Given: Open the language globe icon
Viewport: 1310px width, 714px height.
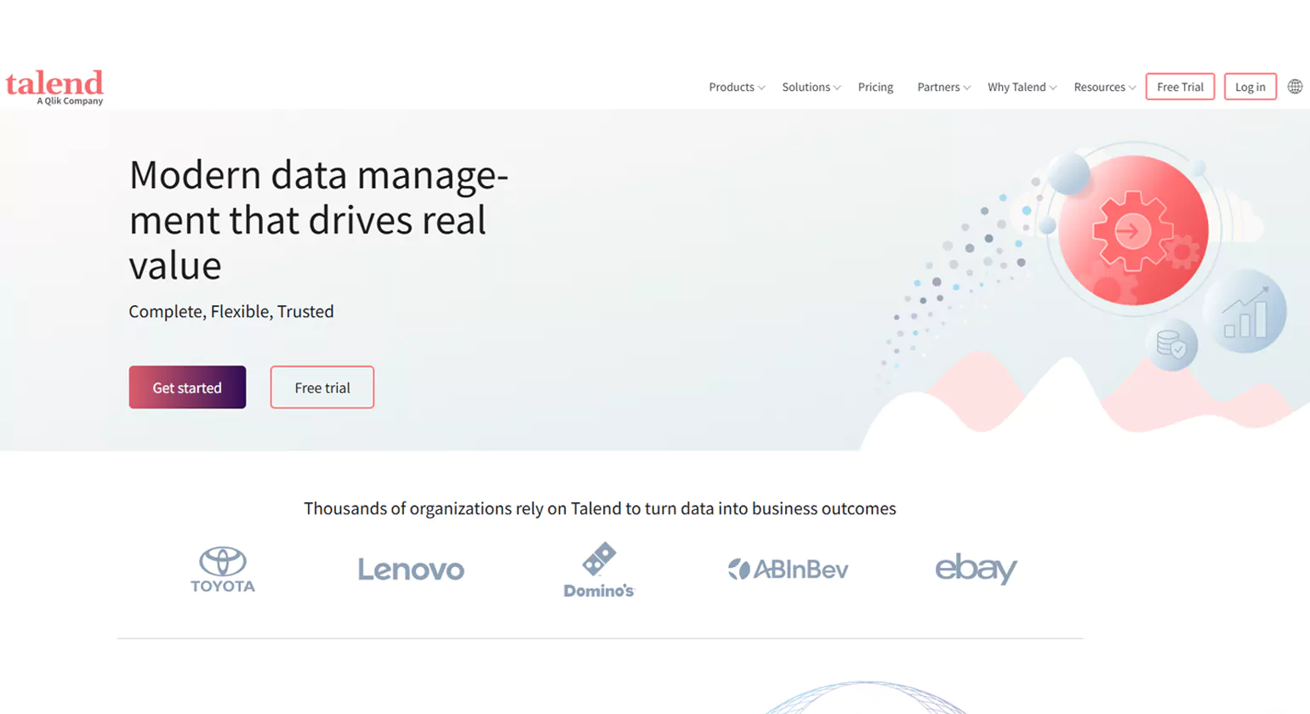Looking at the screenshot, I should (x=1295, y=87).
